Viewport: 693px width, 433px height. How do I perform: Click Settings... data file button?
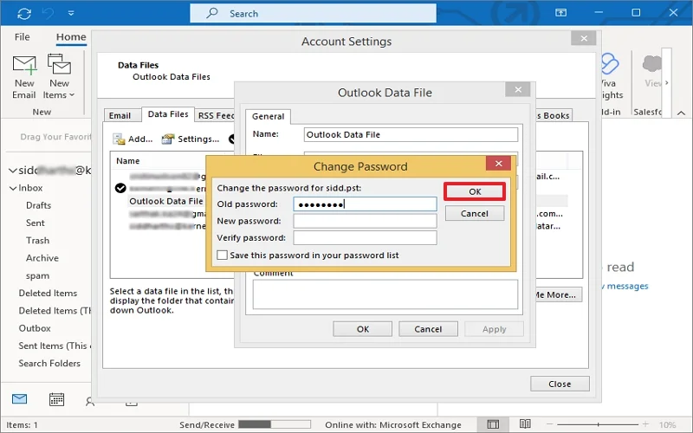tap(191, 139)
